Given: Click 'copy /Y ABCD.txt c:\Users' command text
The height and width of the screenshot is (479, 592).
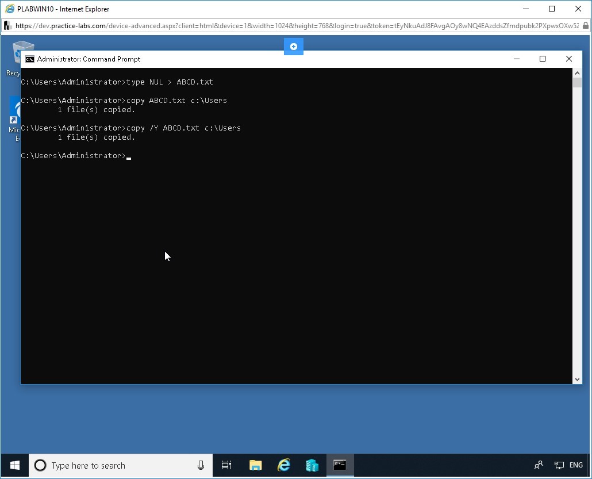Looking at the screenshot, I should (183, 128).
